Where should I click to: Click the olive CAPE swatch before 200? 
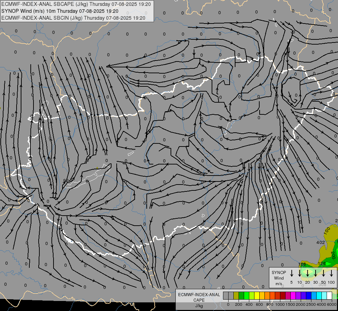[236, 296]
